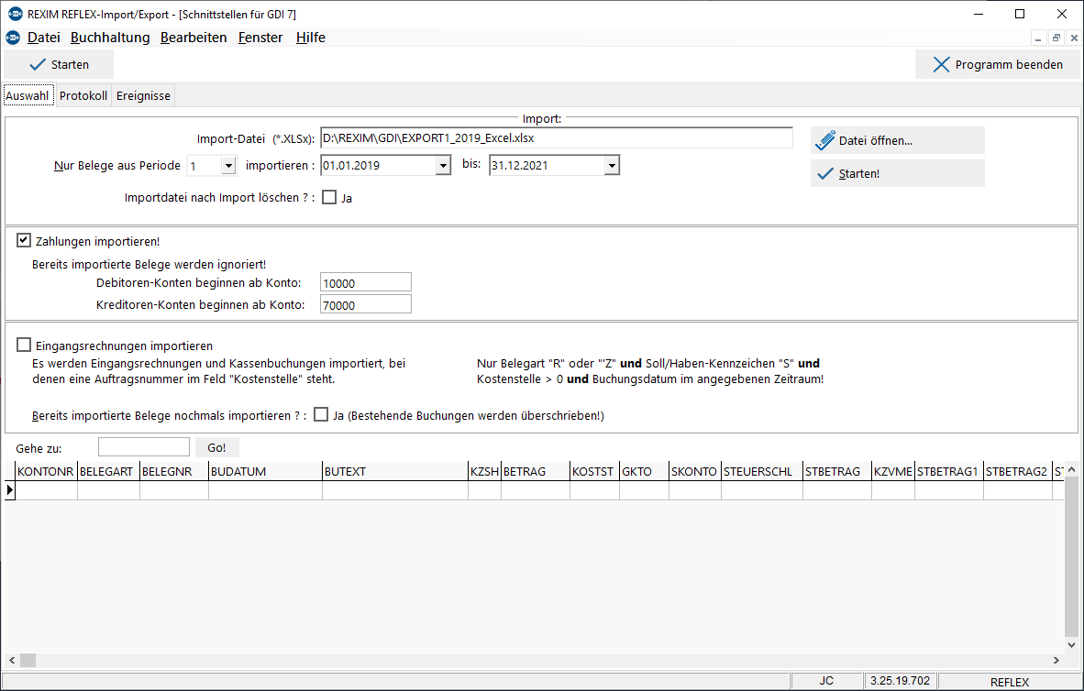Switch to the Protokoll tab

click(83, 95)
